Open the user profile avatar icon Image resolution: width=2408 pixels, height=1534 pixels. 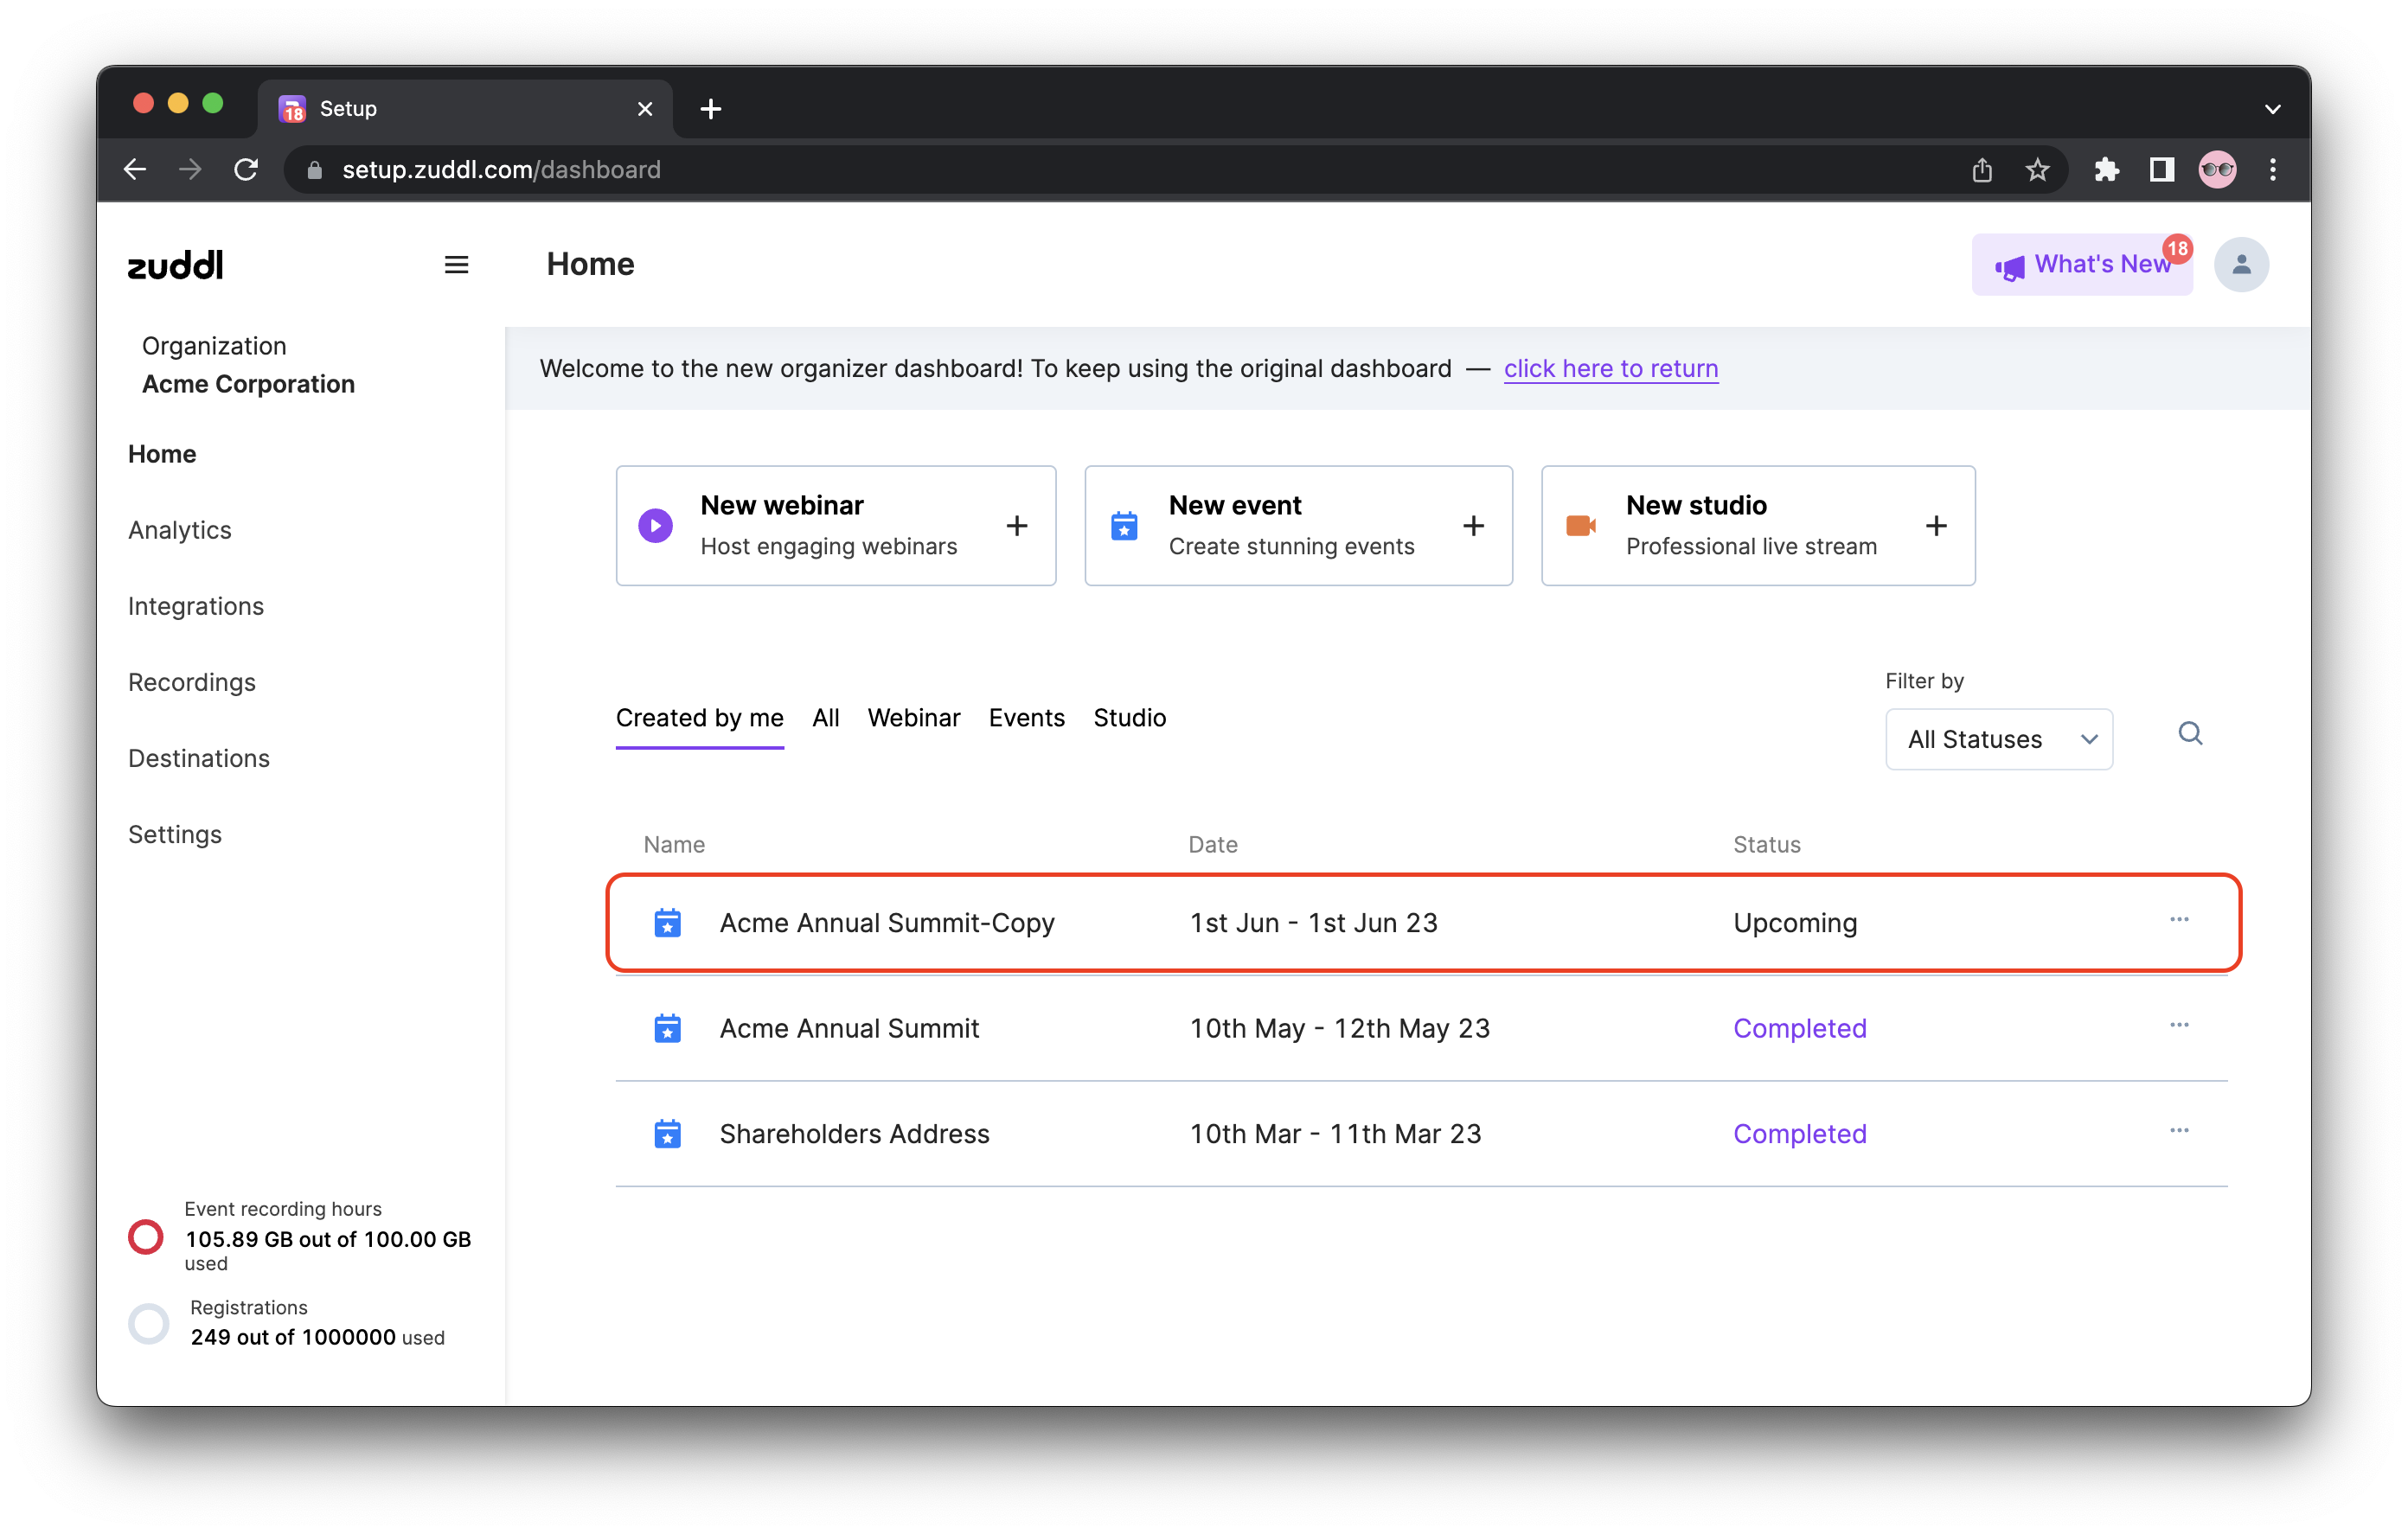(x=2241, y=265)
